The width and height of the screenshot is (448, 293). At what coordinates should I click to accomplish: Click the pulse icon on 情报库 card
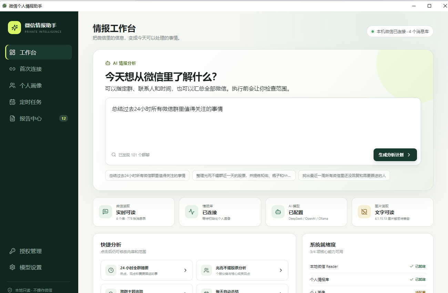(192, 212)
